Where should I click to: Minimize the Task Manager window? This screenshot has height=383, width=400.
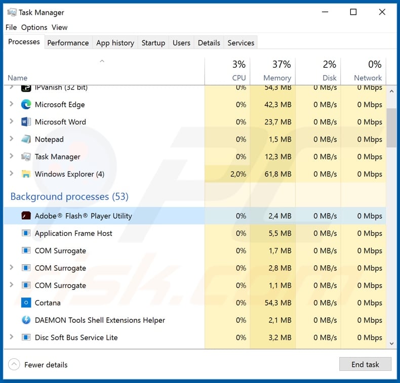[325, 12]
